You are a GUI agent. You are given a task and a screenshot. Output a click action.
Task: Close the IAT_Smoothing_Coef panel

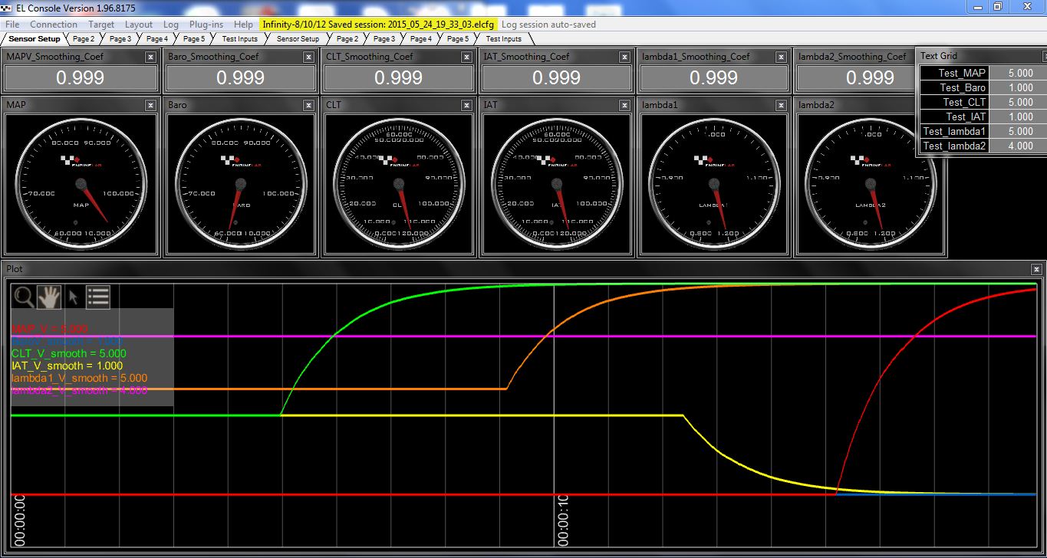coord(624,57)
